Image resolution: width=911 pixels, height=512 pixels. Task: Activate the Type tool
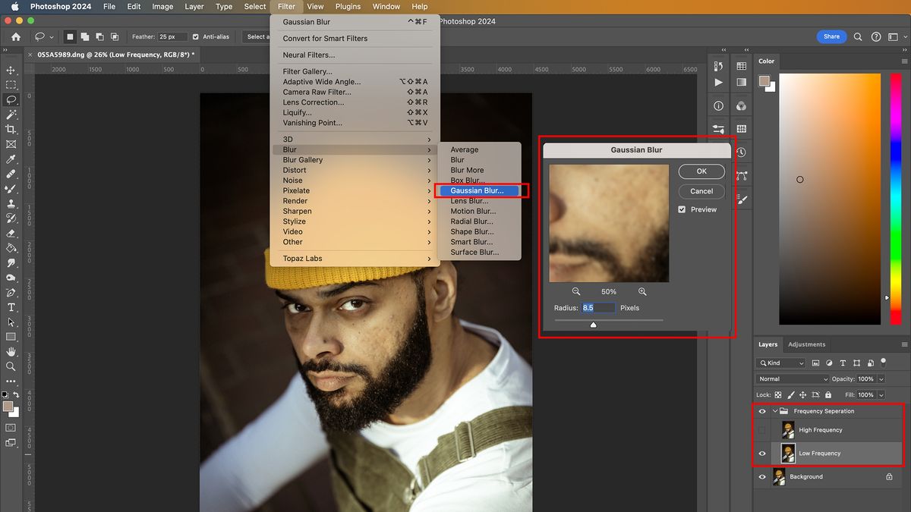(11, 309)
